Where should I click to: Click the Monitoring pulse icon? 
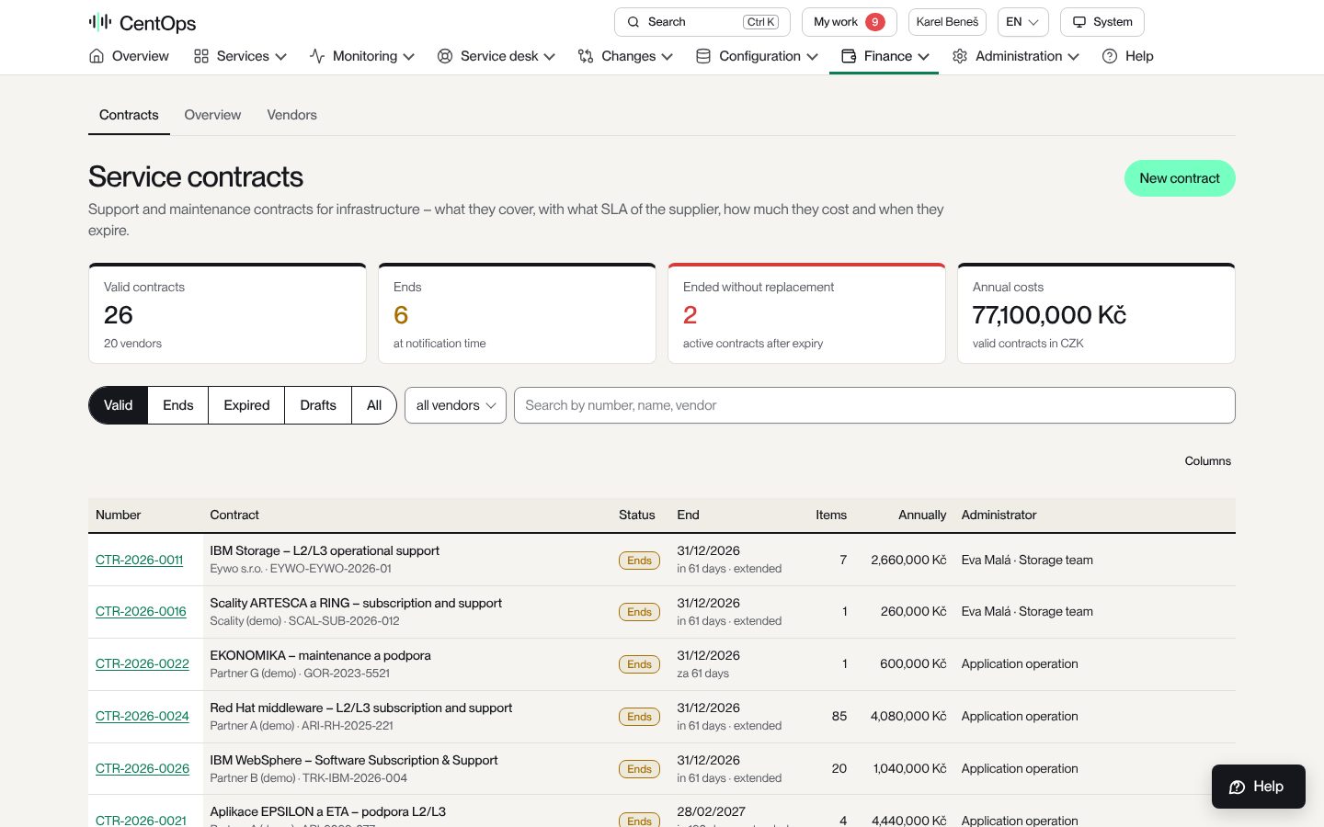(x=317, y=56)
